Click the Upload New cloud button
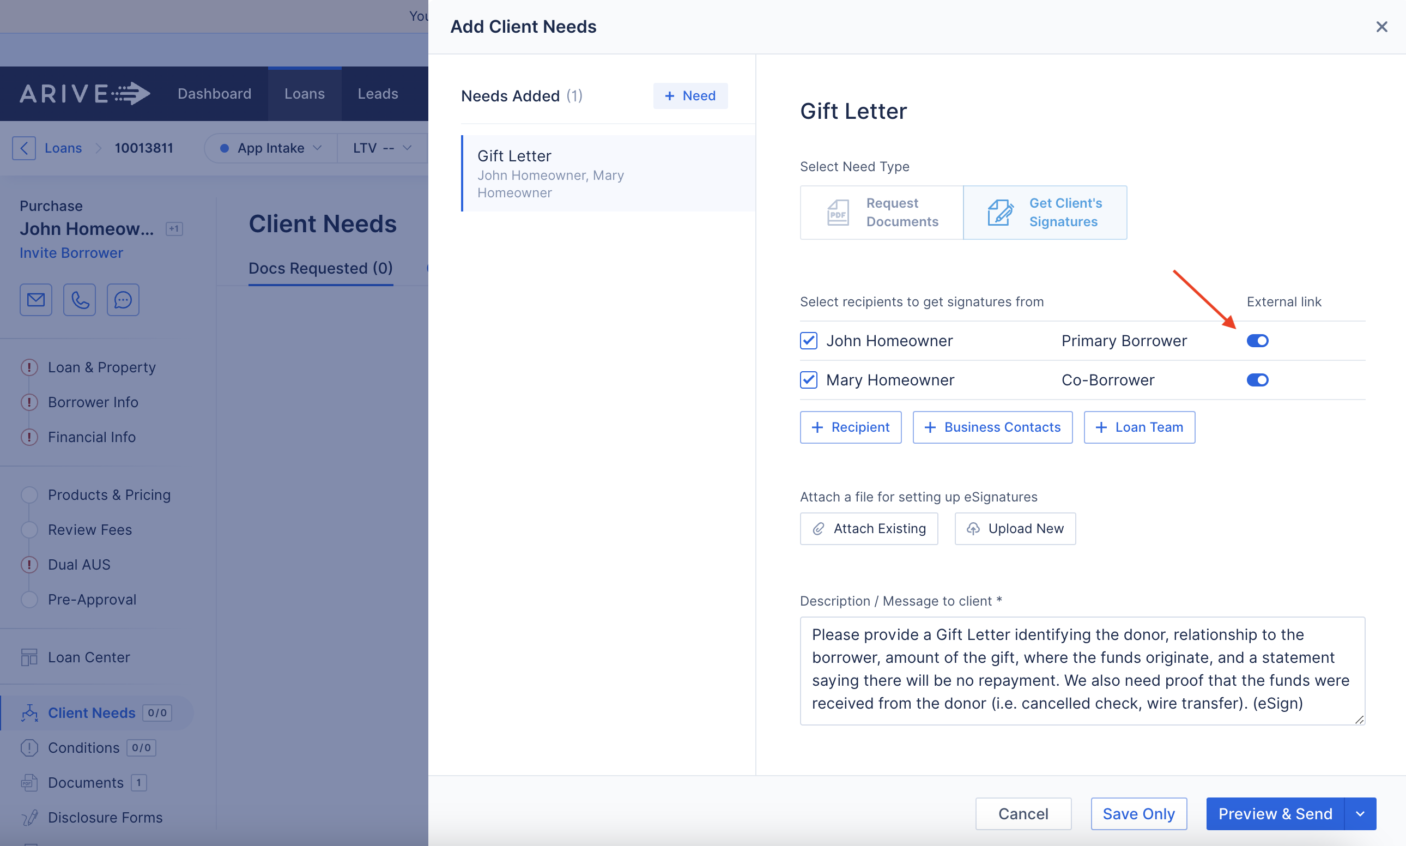The image size is (1406, 846). (1015, 528)
